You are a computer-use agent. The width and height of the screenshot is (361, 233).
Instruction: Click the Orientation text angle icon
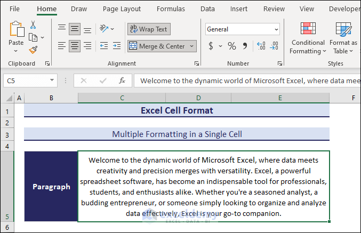point(105,29)
